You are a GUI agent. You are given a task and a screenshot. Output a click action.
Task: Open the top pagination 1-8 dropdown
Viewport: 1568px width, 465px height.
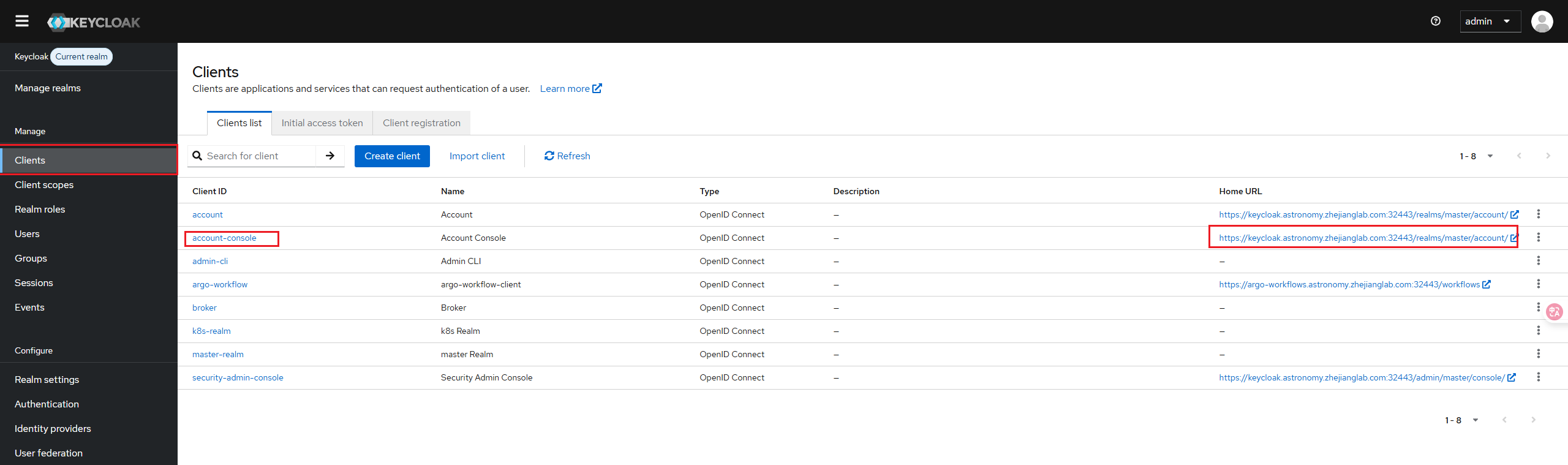point(1476,156)
